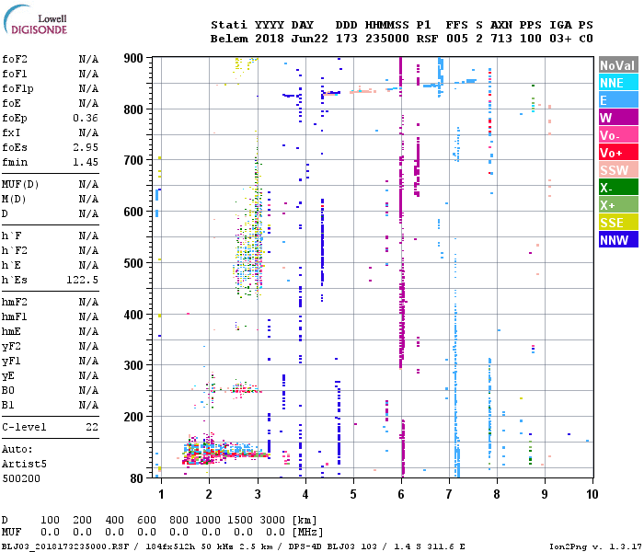This screenshot has height=552, width=644.
Task: Click the B0 parameter label
Action: coord(8,390)
